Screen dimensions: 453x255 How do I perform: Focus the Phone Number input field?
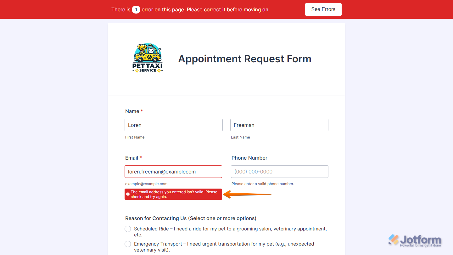(279, 172)
